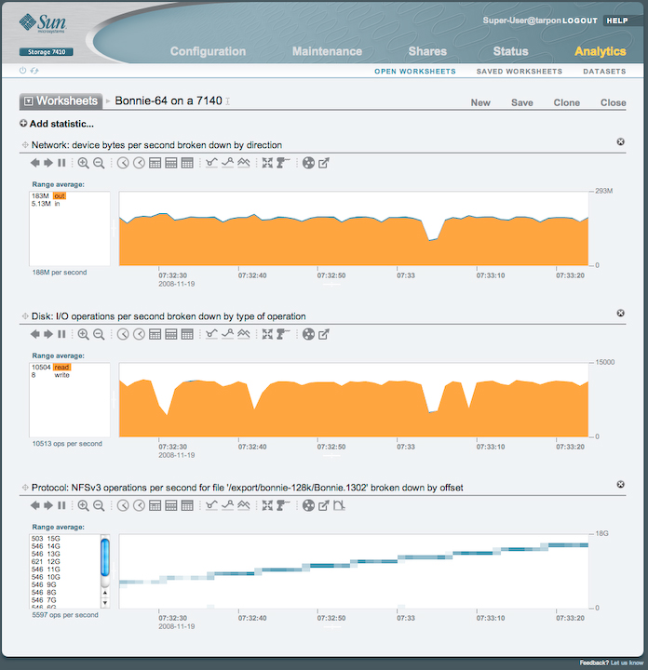Viewport: 648px width, 670px height.
Task: Zoom in on the Network graph
Action: click(x=84, y=163)
